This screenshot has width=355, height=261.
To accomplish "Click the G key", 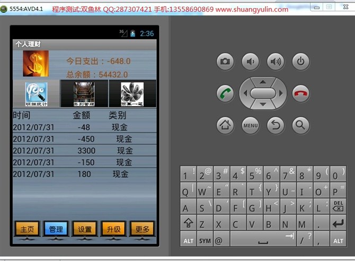I will click(x=255, y=206).
